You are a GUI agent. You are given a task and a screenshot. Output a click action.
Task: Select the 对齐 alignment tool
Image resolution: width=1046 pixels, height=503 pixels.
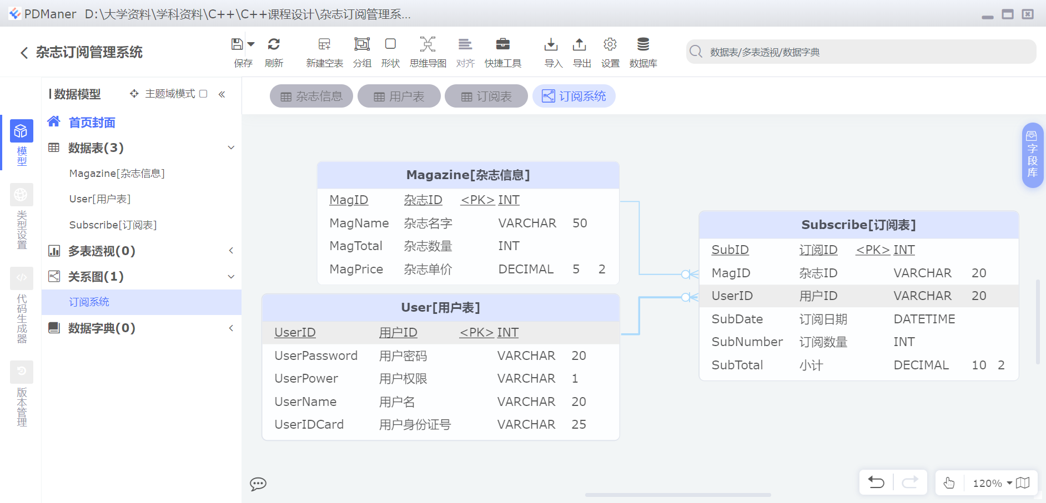465,51
